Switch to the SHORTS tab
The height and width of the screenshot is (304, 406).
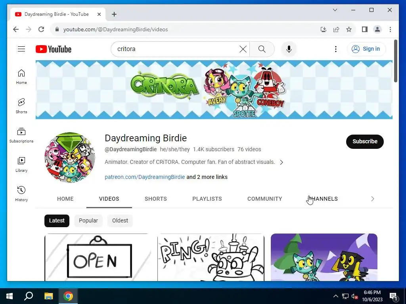click(155, 199)
